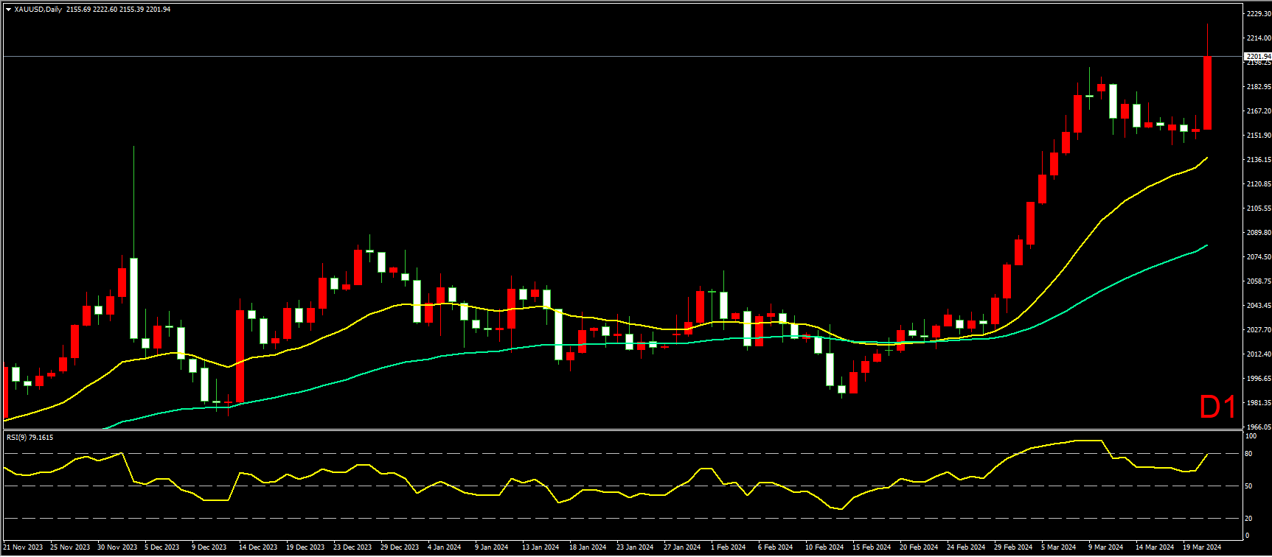
Task: Click the 23 Dec 2023 date label
Action: [352, 547]
